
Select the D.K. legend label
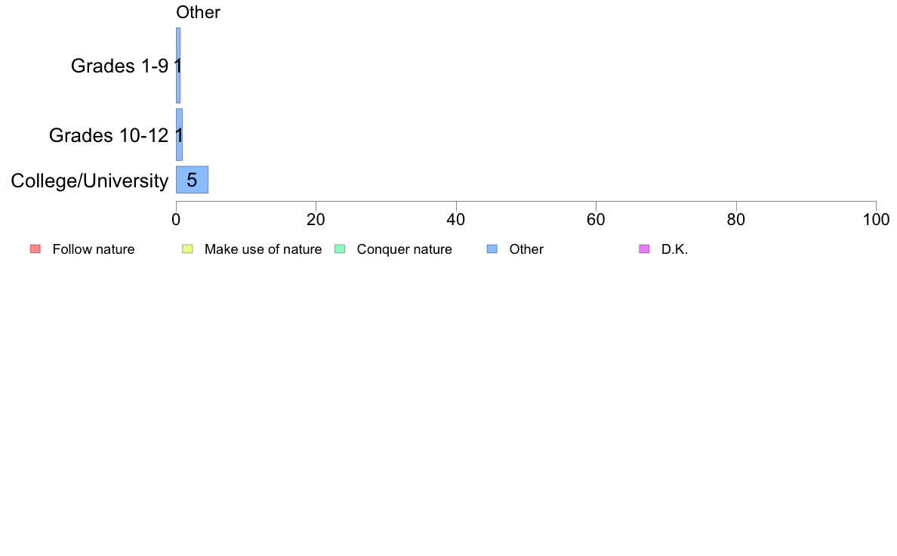click(674, 249)
